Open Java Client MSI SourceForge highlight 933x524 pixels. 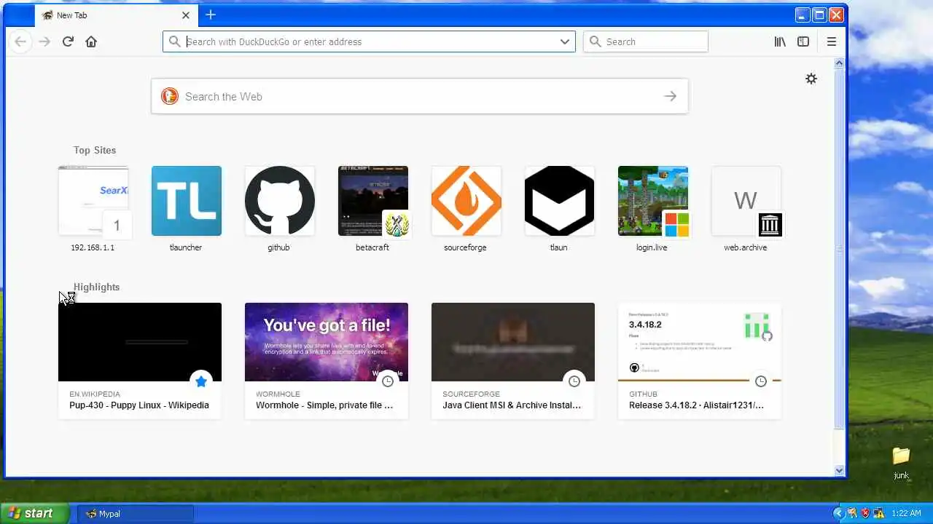[513, 361]
